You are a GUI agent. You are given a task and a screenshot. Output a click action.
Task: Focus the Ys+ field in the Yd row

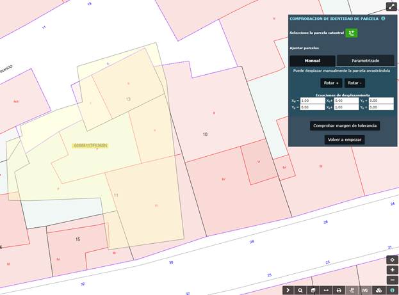381,108
